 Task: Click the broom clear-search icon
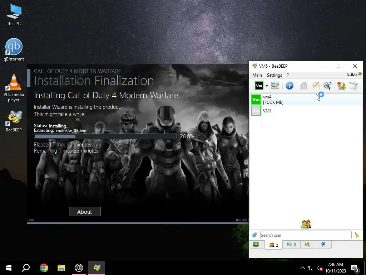click(357, 235)
